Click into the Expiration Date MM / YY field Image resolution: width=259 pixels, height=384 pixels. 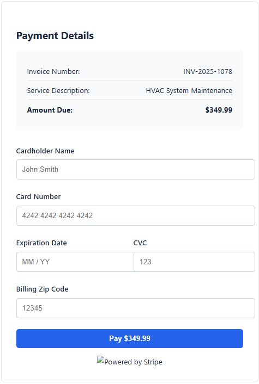[x=75, y=262]
